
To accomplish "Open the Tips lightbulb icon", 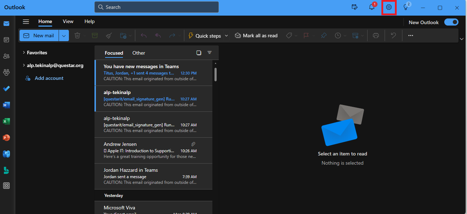I will tap(406, 7).
